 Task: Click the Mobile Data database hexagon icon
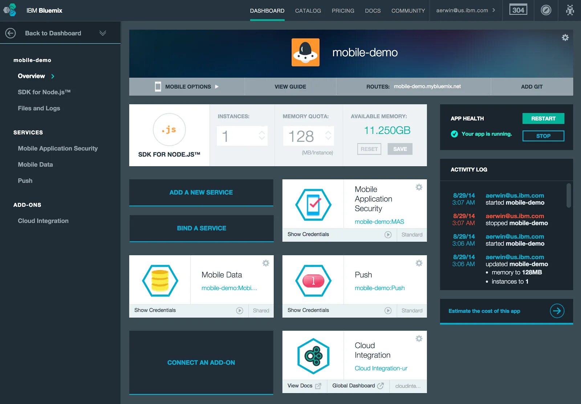[x=160, y=281]
